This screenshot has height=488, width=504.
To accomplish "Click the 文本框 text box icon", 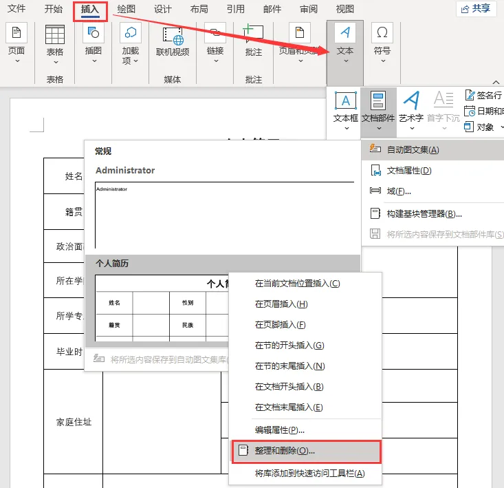I will [346, 100].
